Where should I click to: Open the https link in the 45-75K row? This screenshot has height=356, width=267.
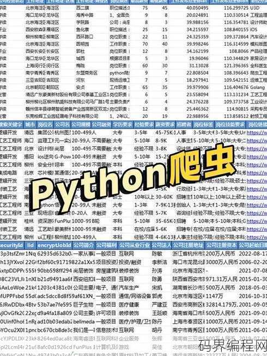[257, 132]
